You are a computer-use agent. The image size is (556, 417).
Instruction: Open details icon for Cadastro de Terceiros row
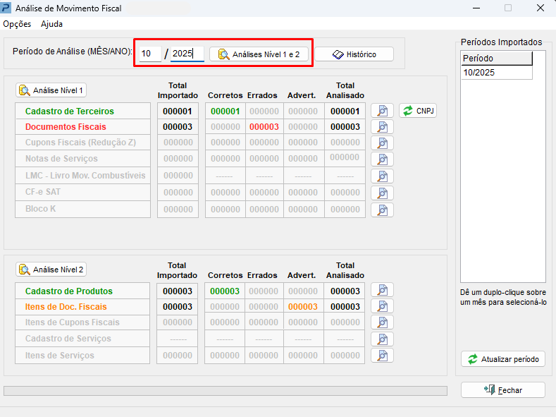click(382, 111)
